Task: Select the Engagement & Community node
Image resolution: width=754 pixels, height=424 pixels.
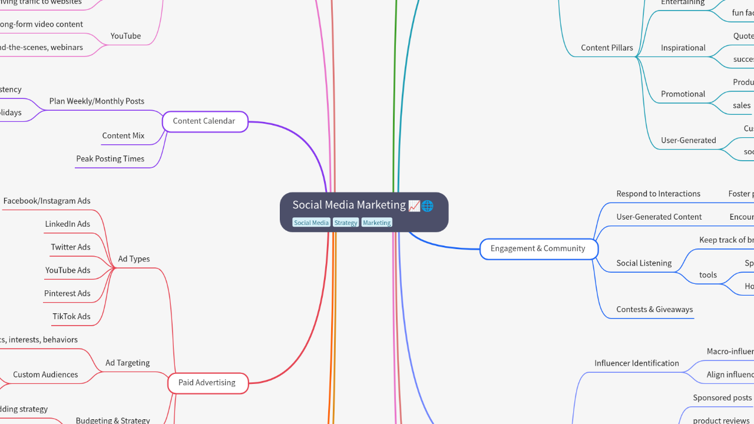Action: tap(538, 249)
